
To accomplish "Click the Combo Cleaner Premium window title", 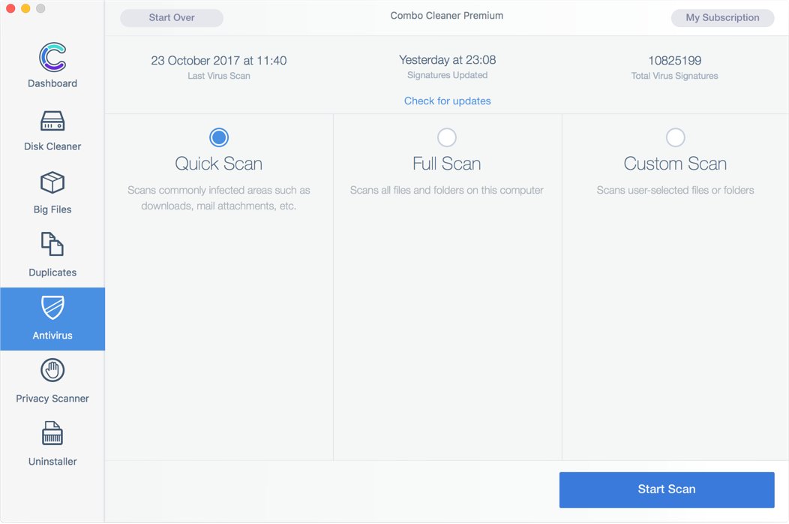I will point(447,16).
